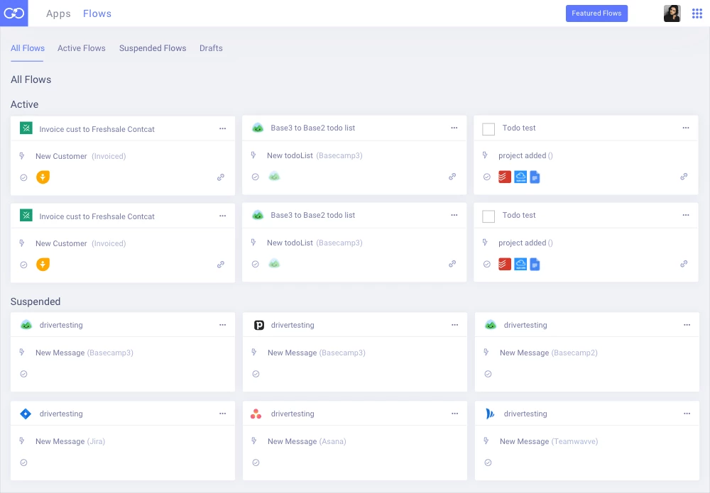The width and height of the screenshot is (710, 493).
Task: Click the Featured Flows button
Action: coord(596,13)
